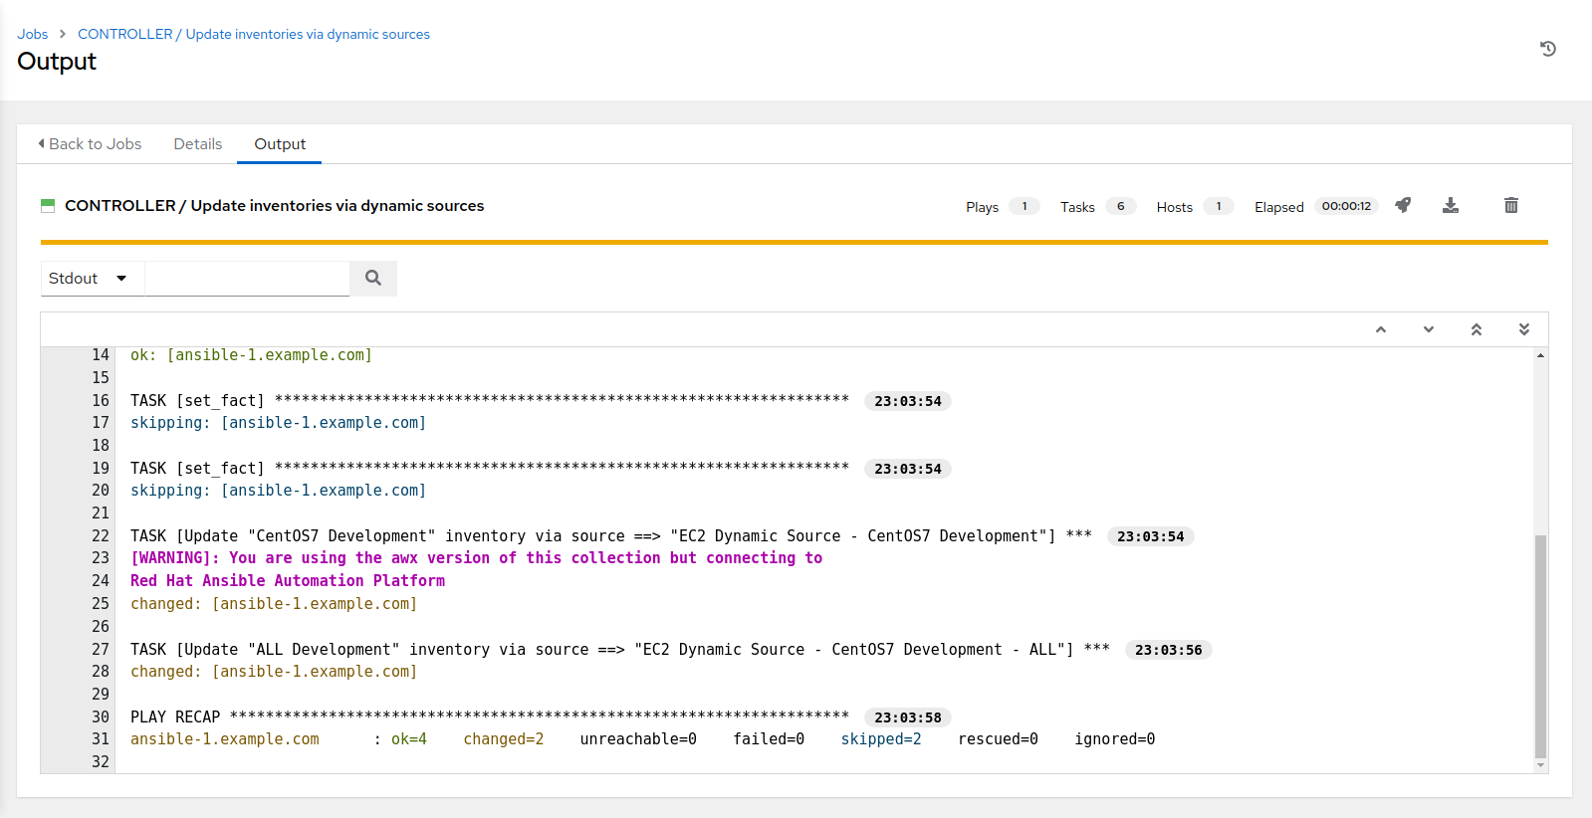
Task: Open the Jobs breadcrumb link
Action: (33, 34)
